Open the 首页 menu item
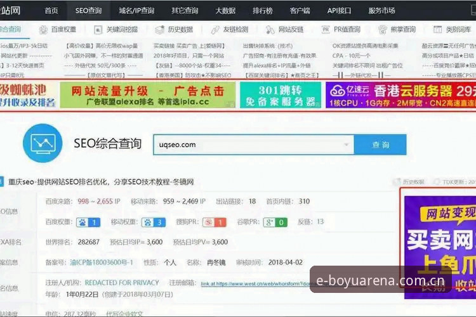 click(51, 11)
